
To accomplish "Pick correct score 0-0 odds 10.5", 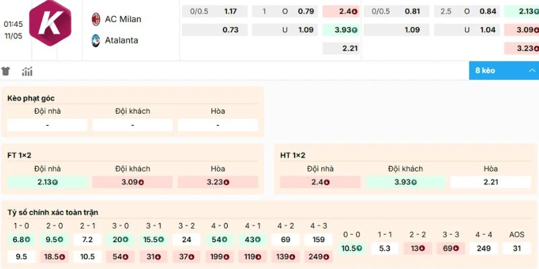I will click(352, 248).
